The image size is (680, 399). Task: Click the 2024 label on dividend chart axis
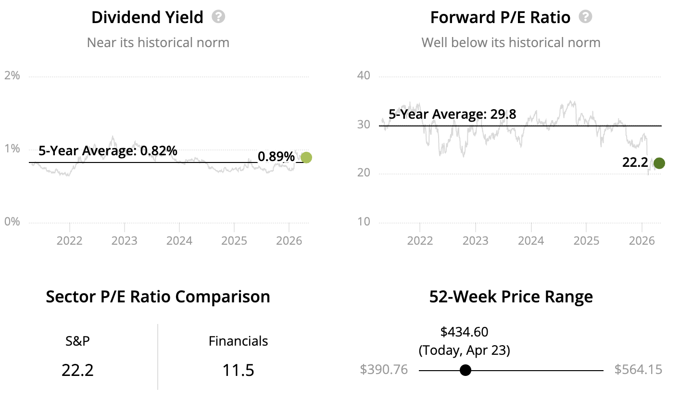(x=179, y=240)
